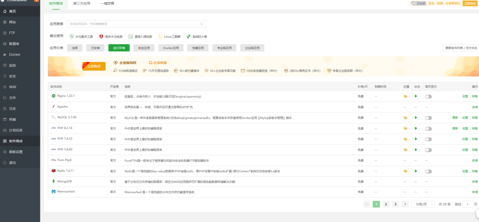
Task: Click the Memcached logo icon
Action: pyautogui.click(x=54, y=192)
